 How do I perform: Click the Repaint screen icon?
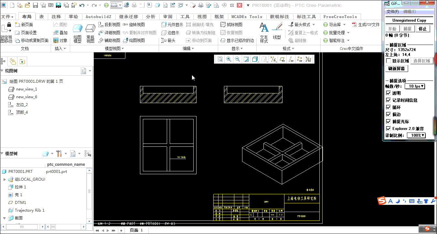tap(246, 59)
